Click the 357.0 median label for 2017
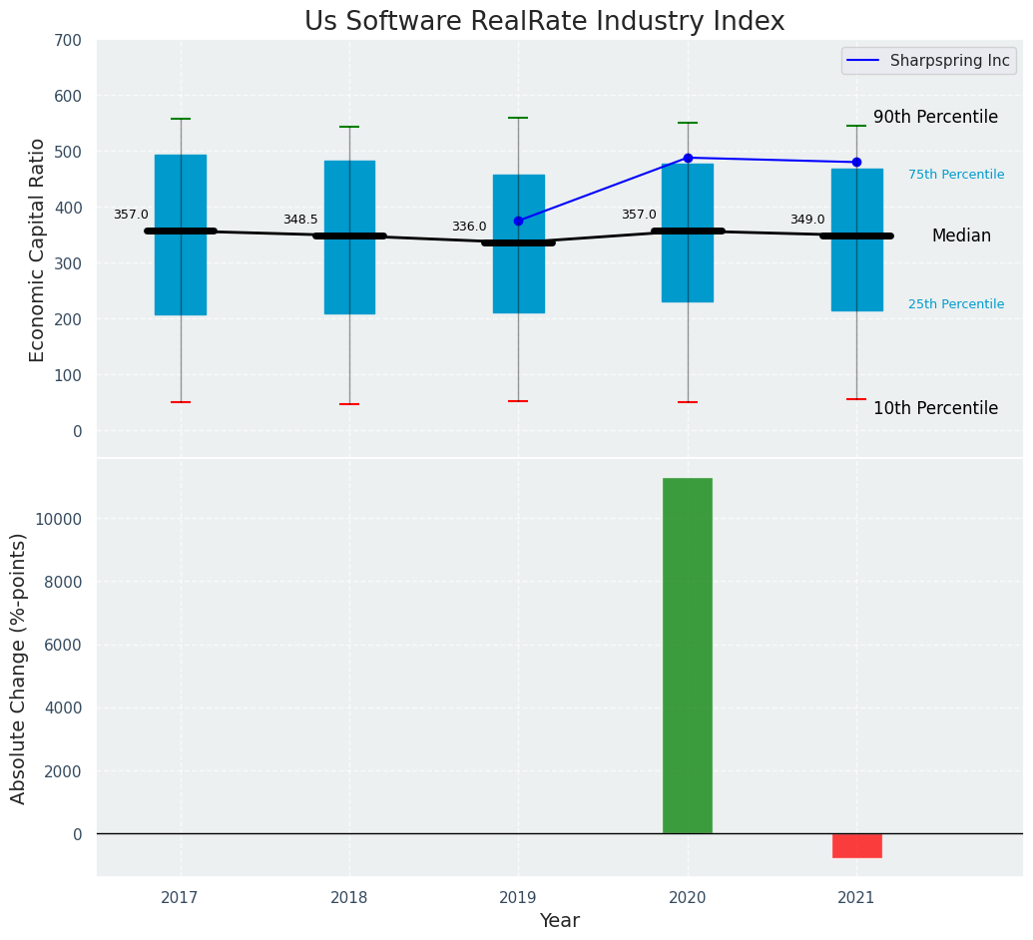The width and height of the screenshot is (1033, 940). point(131,215)
